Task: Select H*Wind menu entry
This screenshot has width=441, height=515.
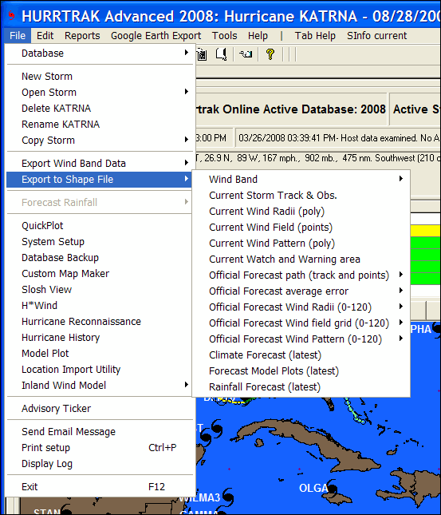Action: coord(99,306)
